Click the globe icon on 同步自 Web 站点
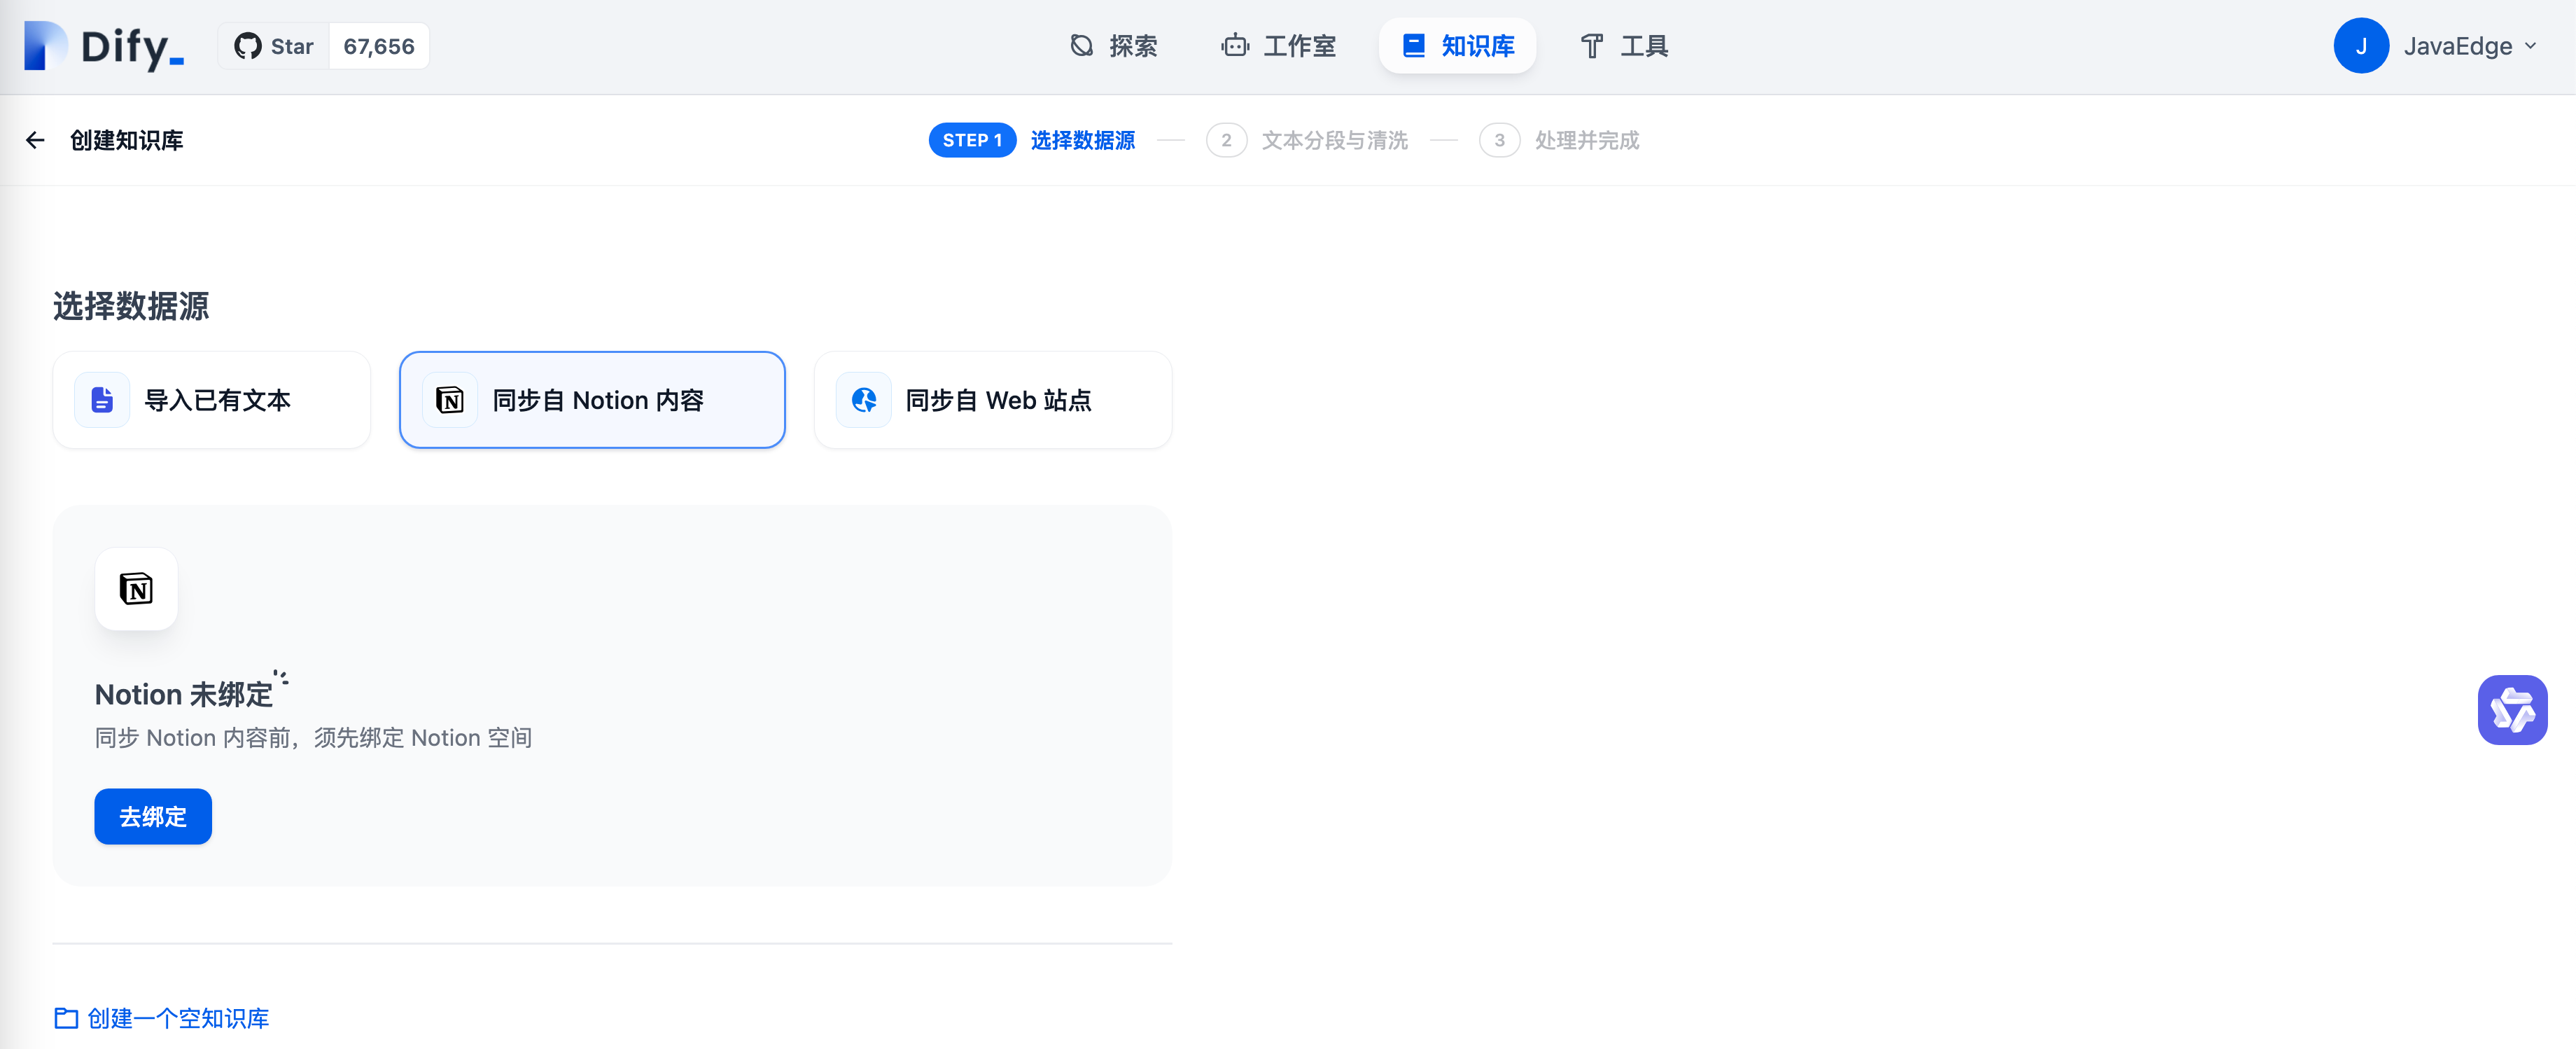This screenshot has height=1049, width=2576. (864, 399)
